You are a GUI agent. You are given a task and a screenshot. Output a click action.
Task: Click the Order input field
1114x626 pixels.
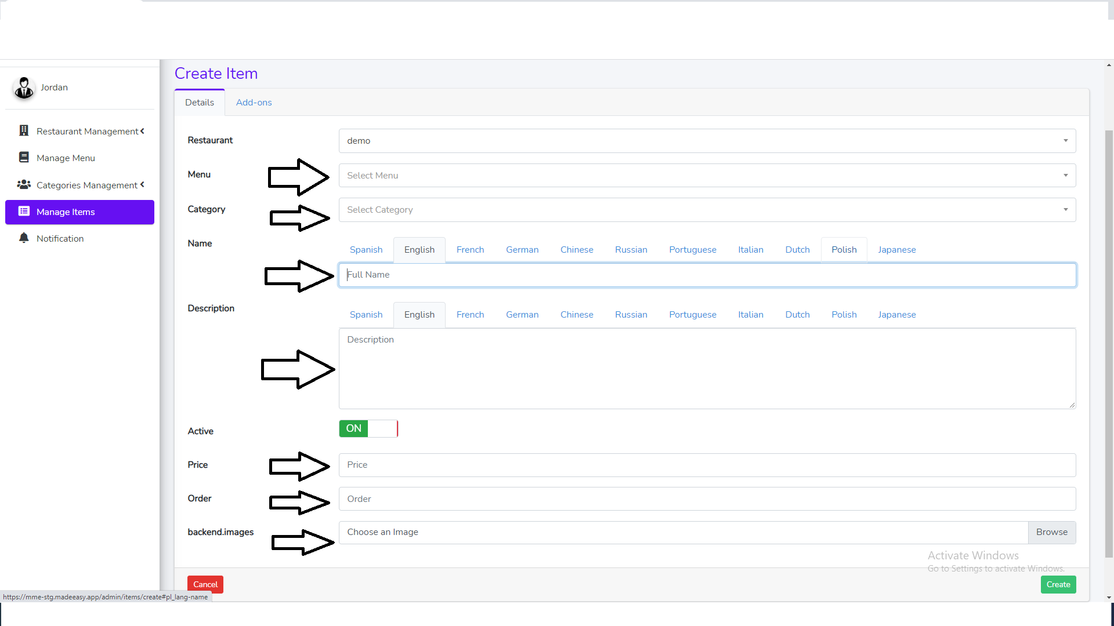(707, 499)
